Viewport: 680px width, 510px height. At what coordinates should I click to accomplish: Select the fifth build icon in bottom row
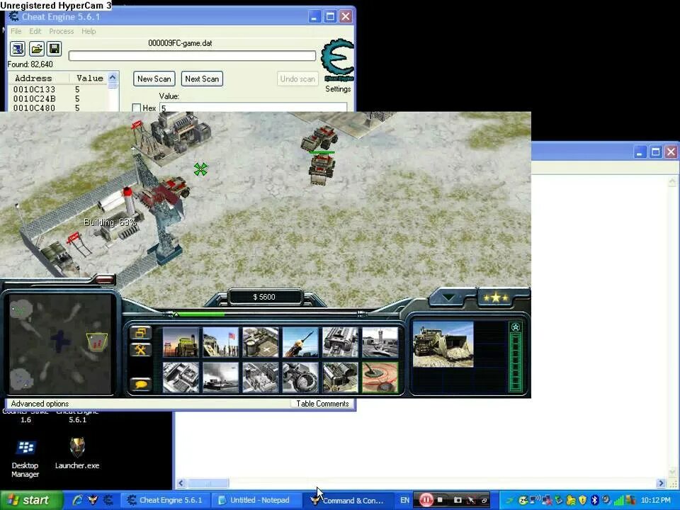pyautogui.click(x=340, y=378)
